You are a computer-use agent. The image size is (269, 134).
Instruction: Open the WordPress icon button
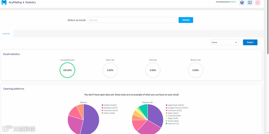coord(242,3)
